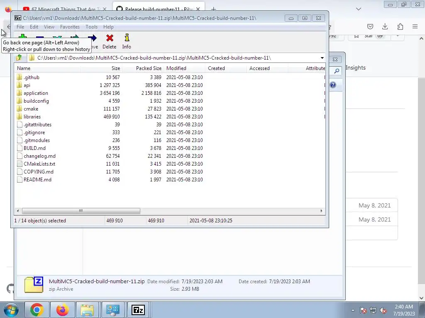Sort the file list by Name column
This screenshot has height=318, width=425.
tap(47, 68)
